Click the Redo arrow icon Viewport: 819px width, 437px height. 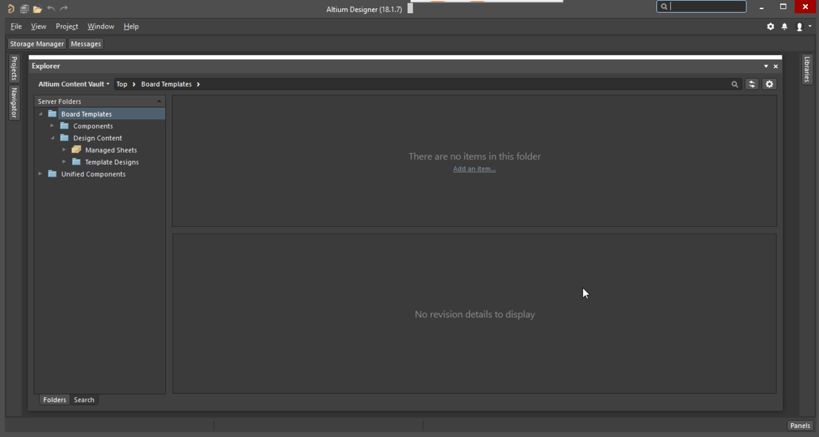[64, 8]
